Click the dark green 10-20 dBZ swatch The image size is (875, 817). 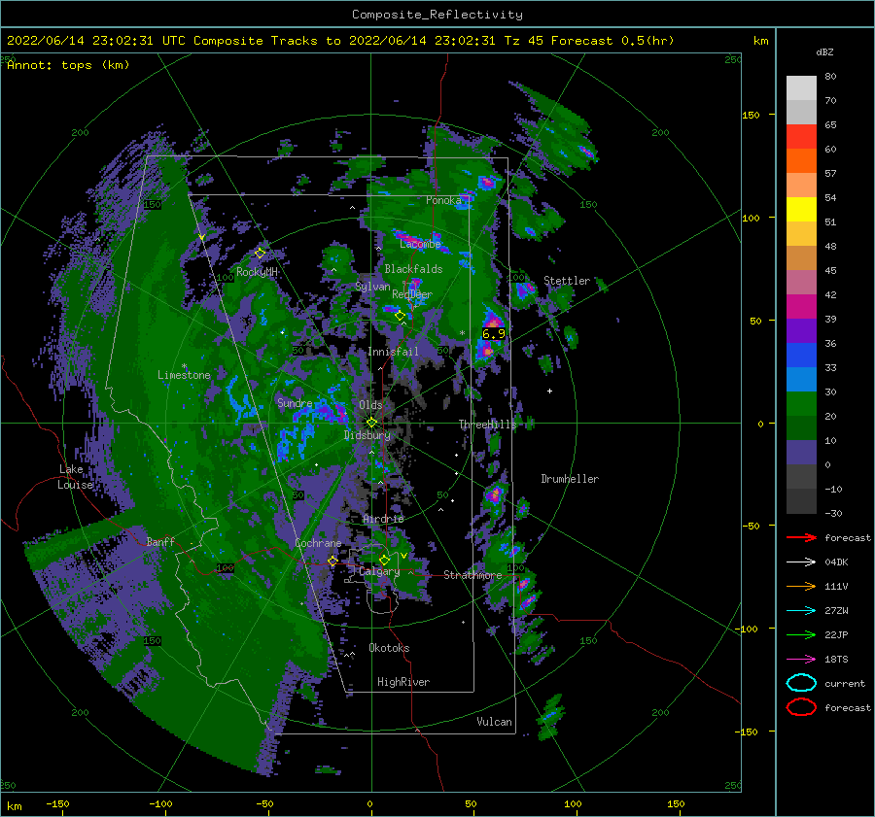[x=801, y=428]
